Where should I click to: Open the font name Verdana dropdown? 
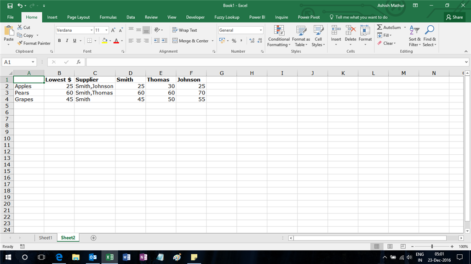92,30
